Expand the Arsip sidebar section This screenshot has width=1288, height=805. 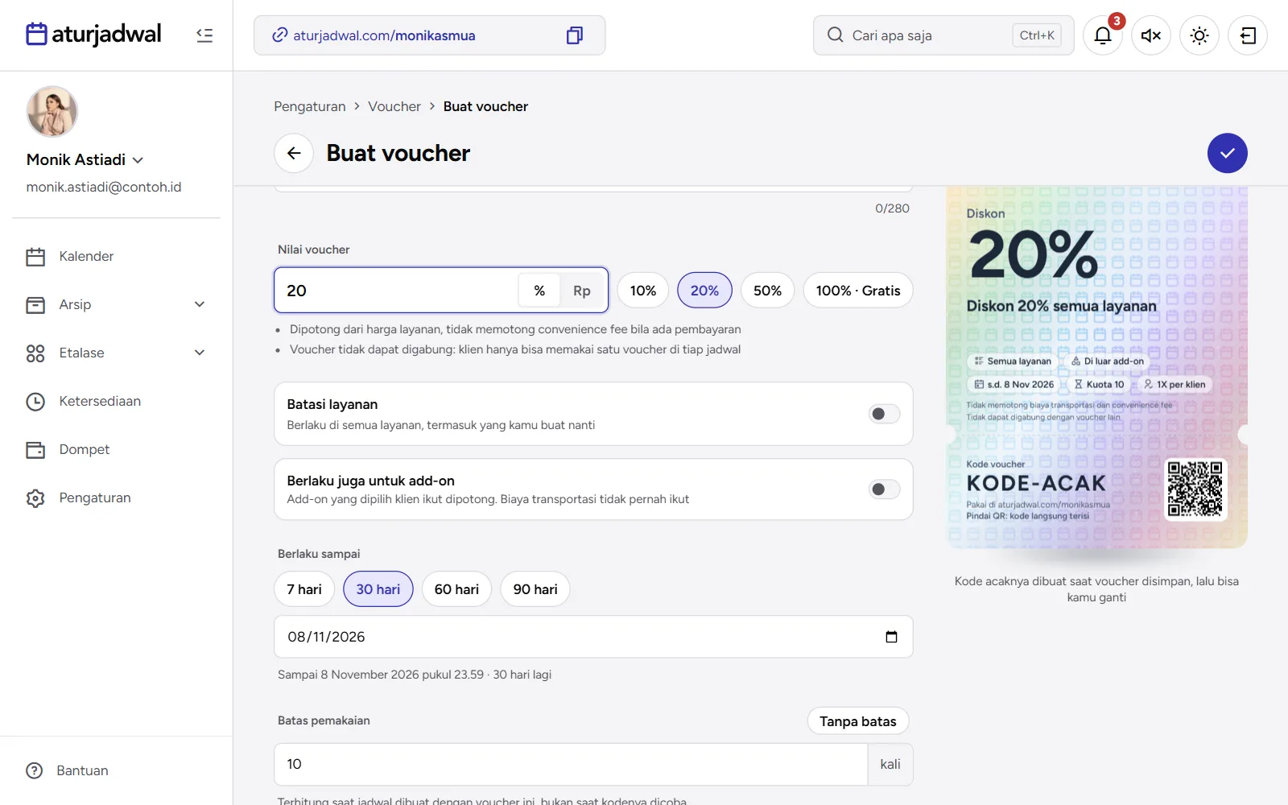pyautogui.click(x=116, y=304)
